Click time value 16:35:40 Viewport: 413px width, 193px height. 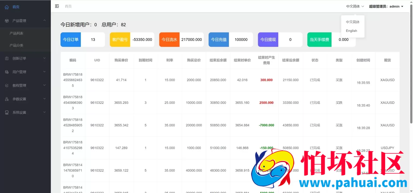[363, 105]
